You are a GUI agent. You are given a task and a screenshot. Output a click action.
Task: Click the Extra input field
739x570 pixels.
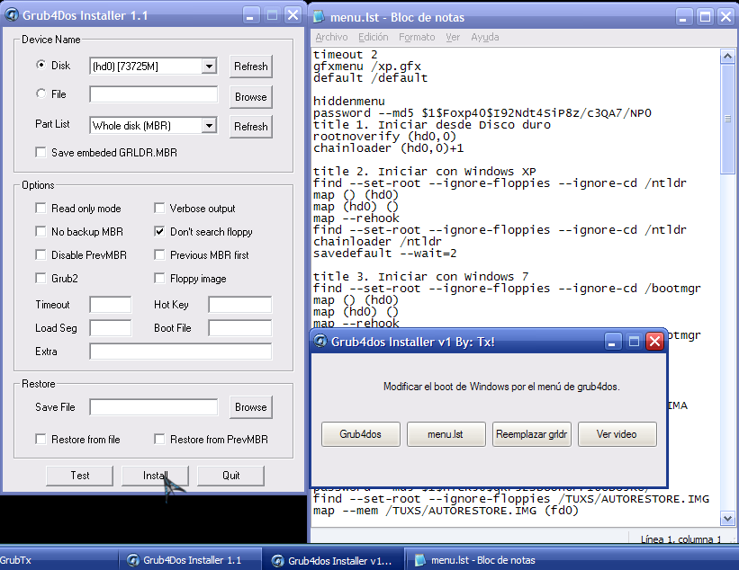tap(181, 352)
